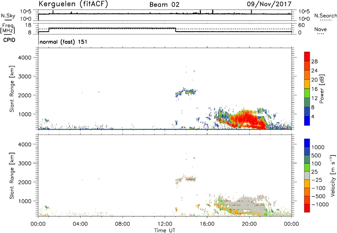The image size is (337, 233).
Task: Click the 'Velocity [m s⁻¹]' colorbar label
Action: pyautogui.click(x=333, y=176)
